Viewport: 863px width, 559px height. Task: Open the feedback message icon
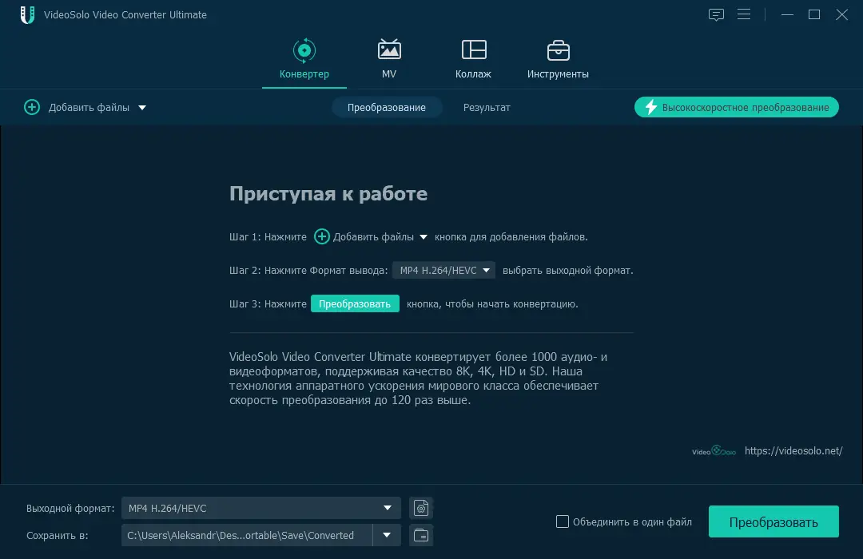point(716,14)
